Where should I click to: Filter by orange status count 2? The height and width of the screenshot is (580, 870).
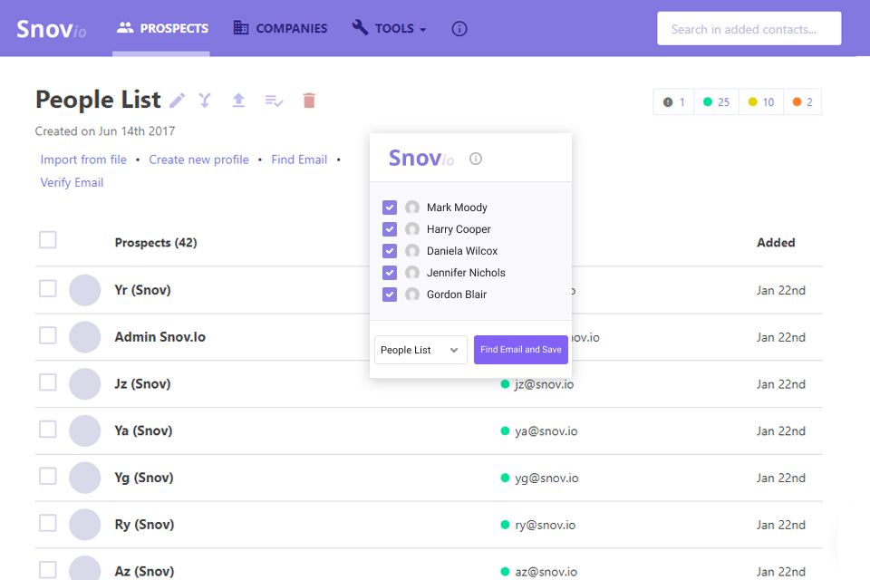tap(803, 102)
